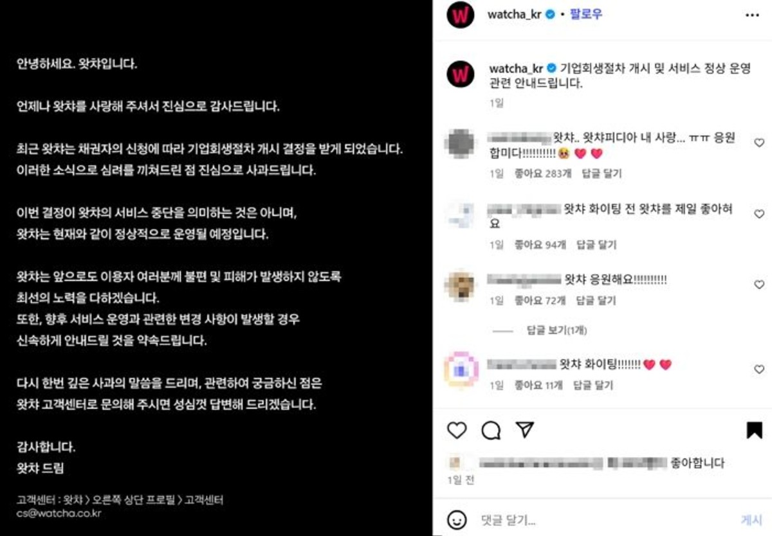Open comments via the speech bubble icon
Screen dimensions: 772x536
tap(491, 430)
